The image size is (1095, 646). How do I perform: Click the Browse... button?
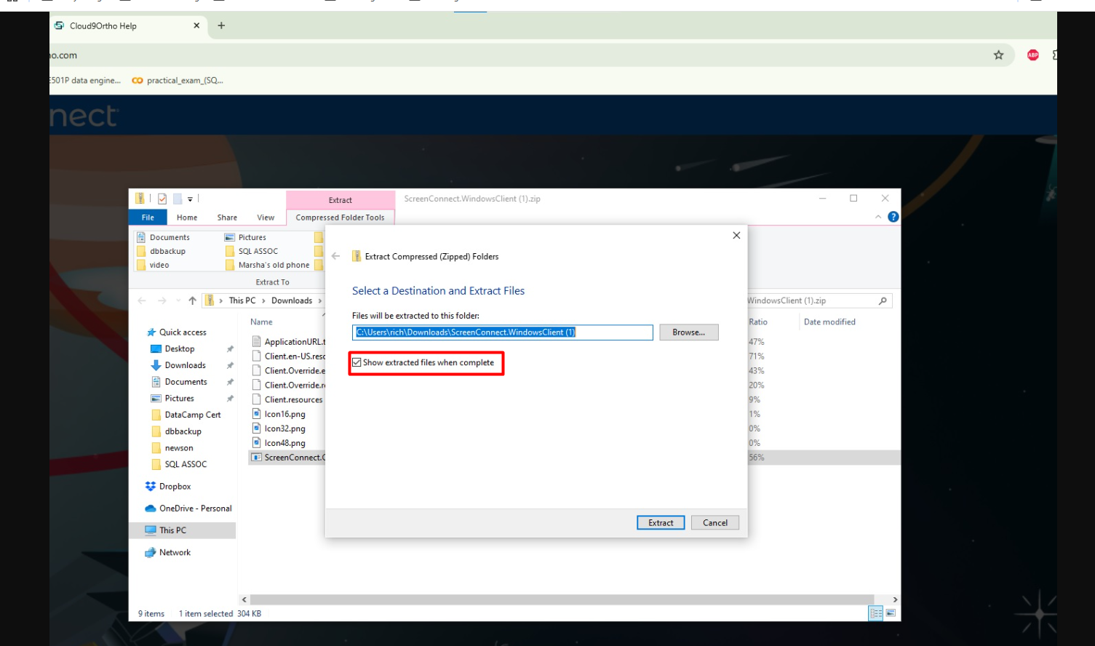pos(689,332)
